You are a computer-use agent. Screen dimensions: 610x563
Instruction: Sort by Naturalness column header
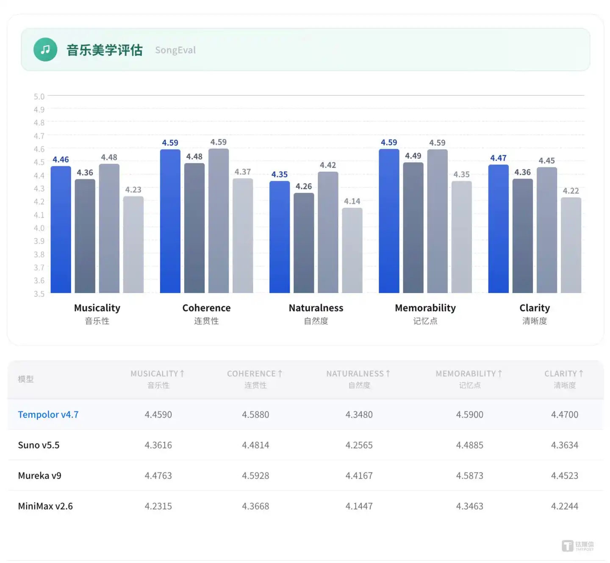(358, 379)
